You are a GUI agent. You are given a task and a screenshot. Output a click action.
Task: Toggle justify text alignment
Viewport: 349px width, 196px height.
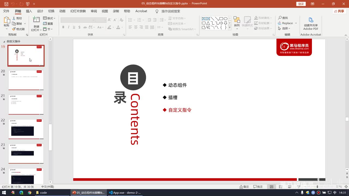pos(147,27)
